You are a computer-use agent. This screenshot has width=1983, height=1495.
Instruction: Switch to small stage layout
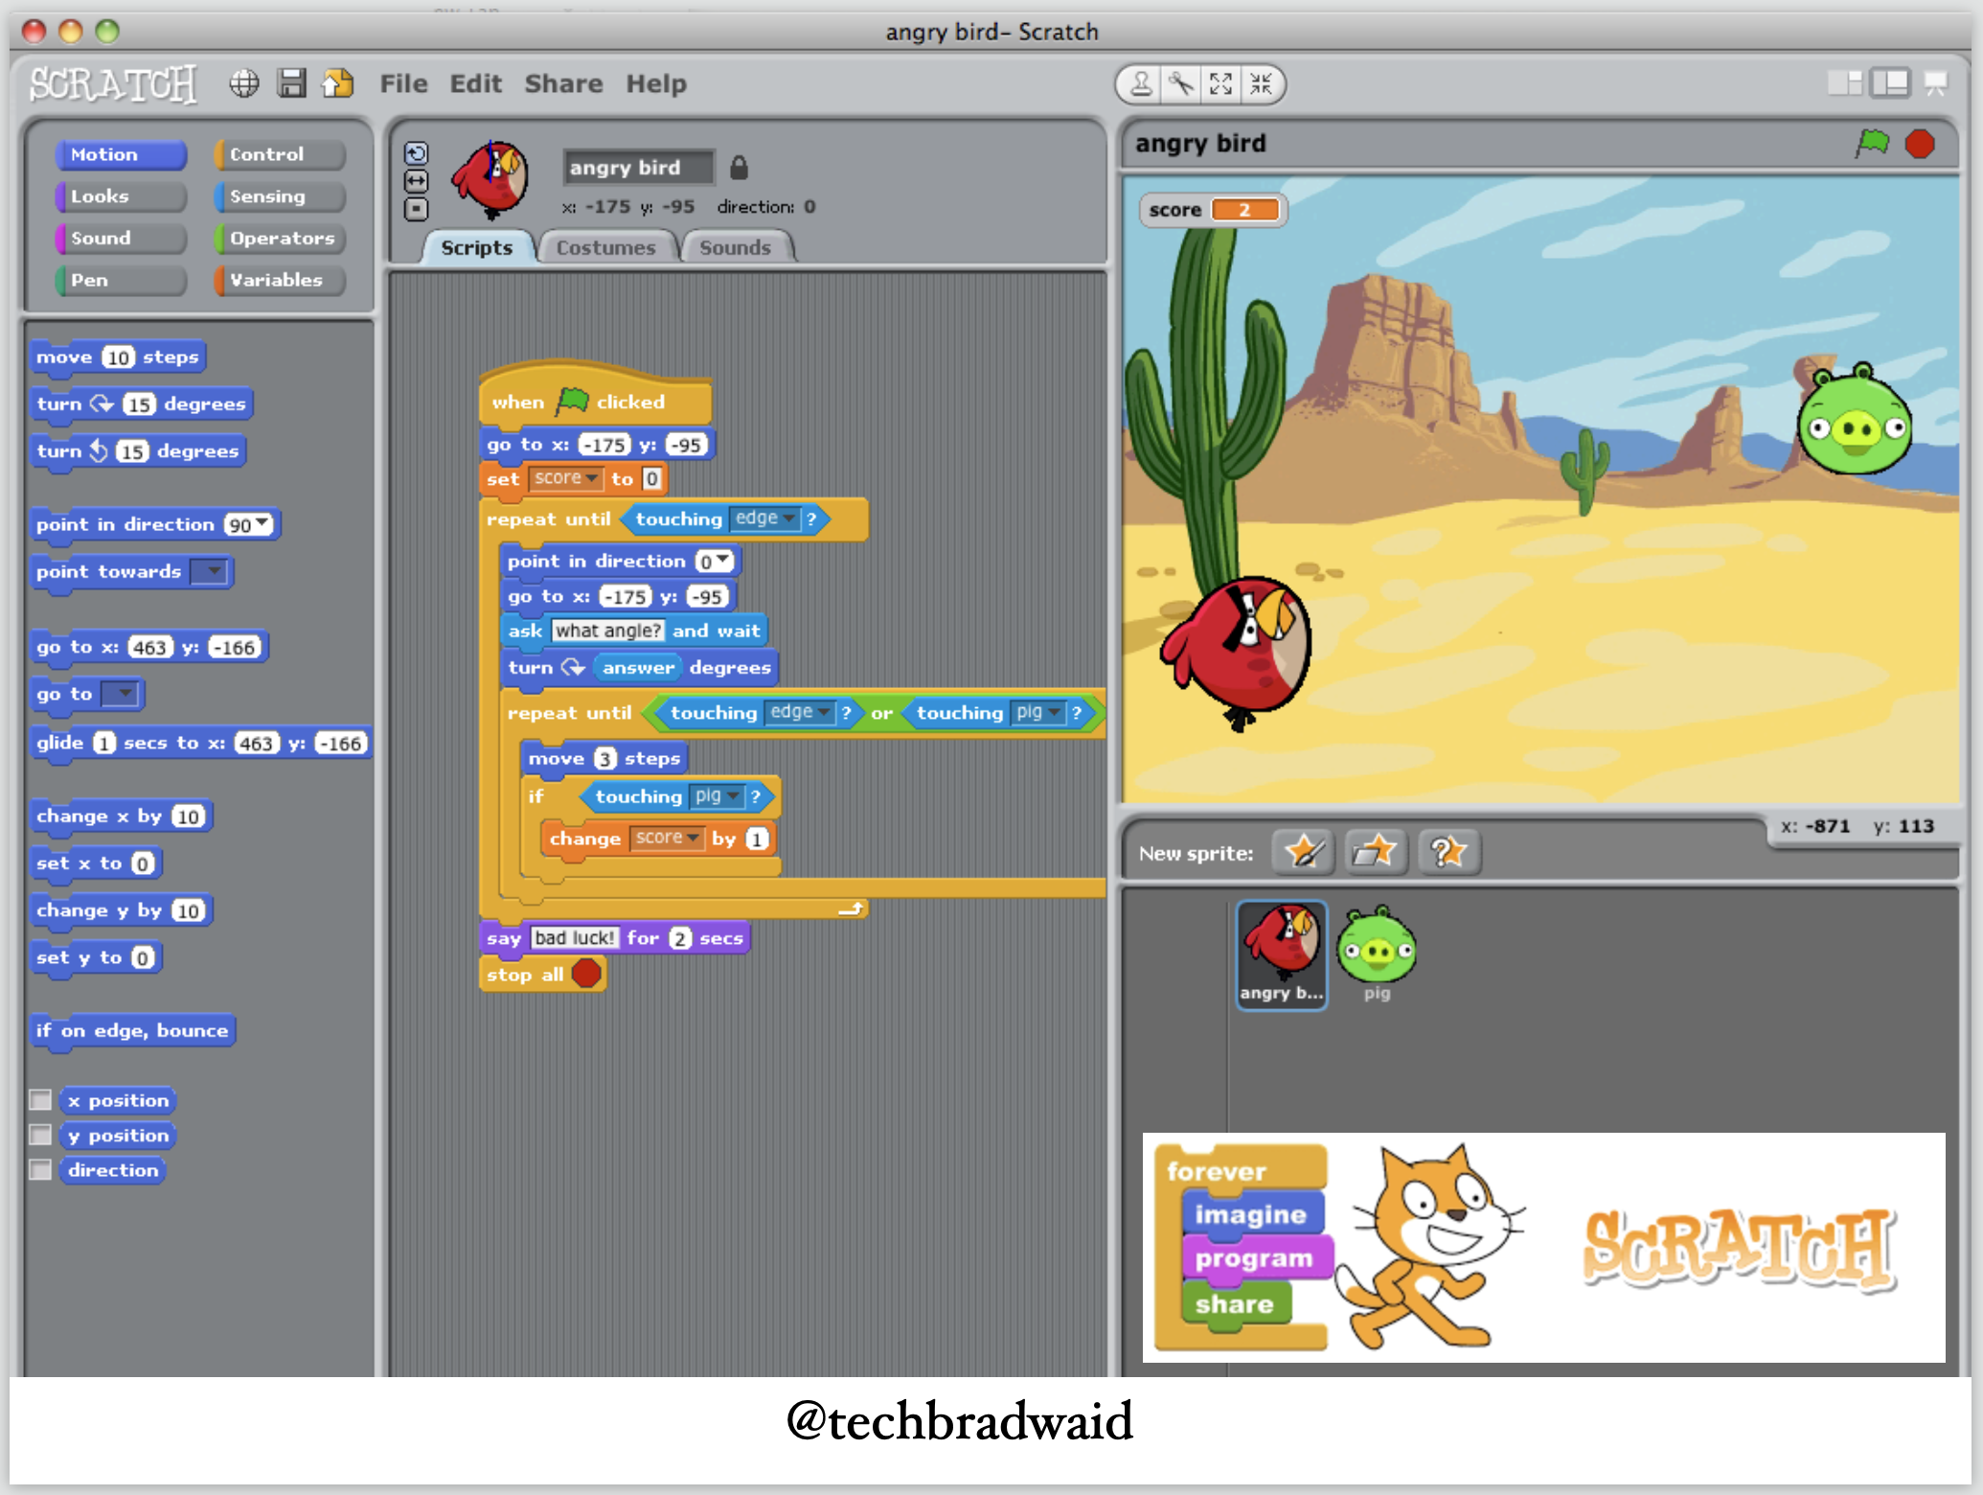coord(1844,84)
